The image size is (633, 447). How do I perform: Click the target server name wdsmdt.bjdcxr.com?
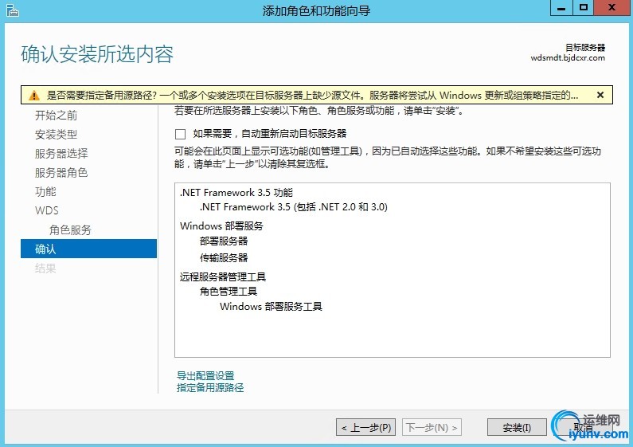[568, 58]
